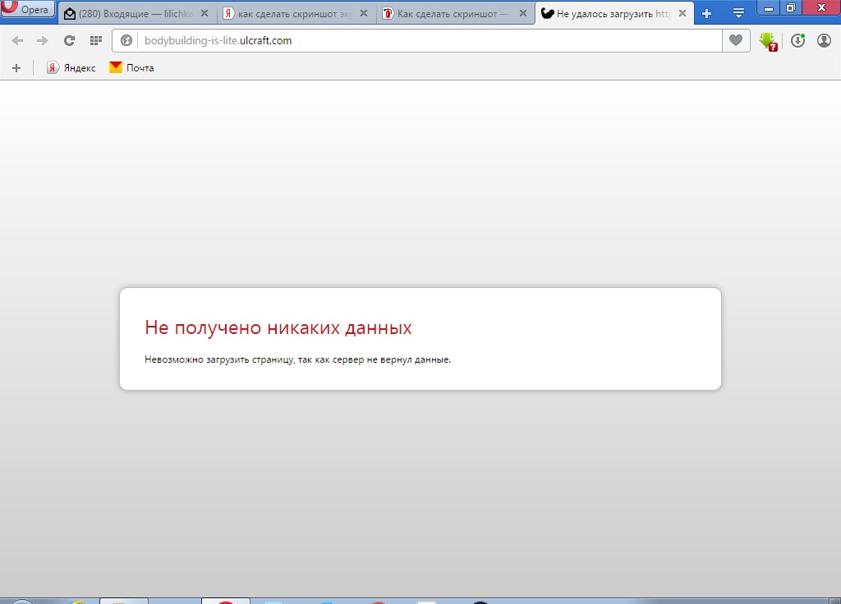Open the Opera main menu button
The image size is (841, 604).
[27, 9]
